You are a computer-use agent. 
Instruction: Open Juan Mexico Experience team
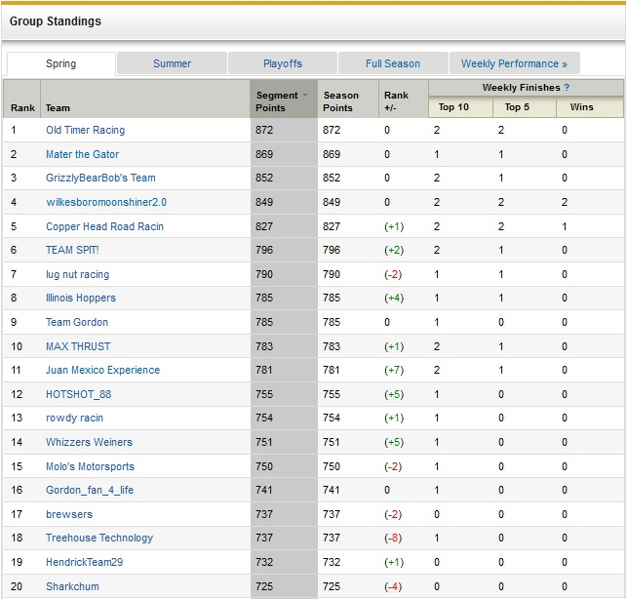coord(102,370)
